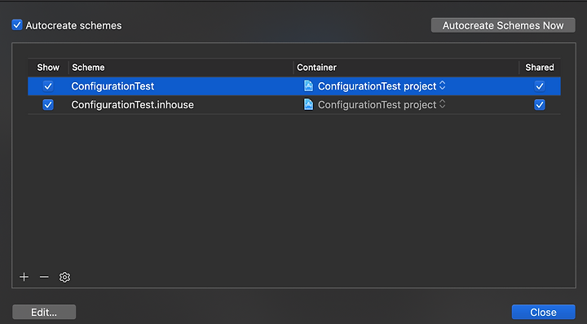Open the gear settings menu icon
This screenshot has height=324, width=587.
point(64,277)
